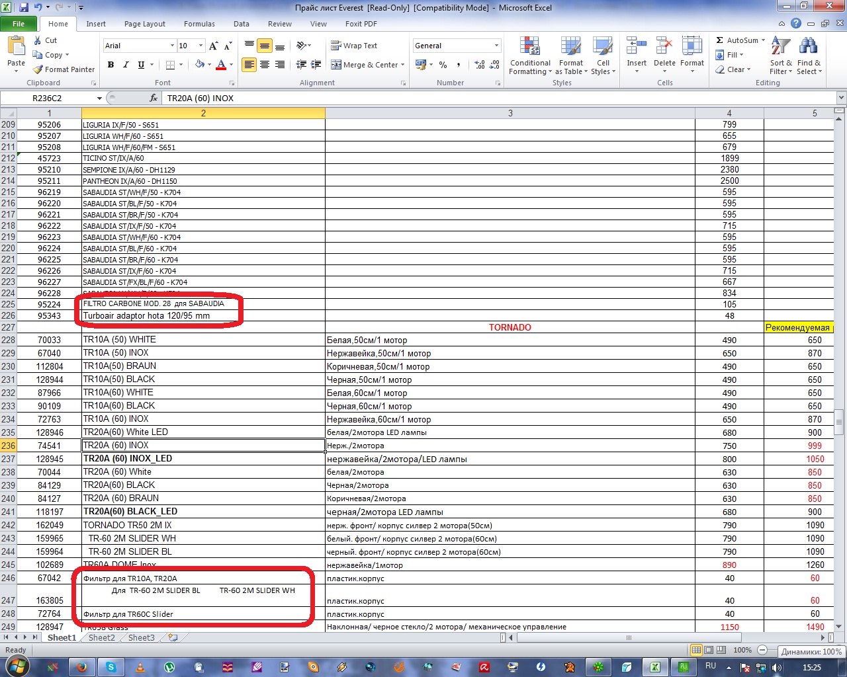The width and height of the screenshot is (847, 677).
Task: Open the Fill Color dropdown arrow
Action: tap(209, 65)
